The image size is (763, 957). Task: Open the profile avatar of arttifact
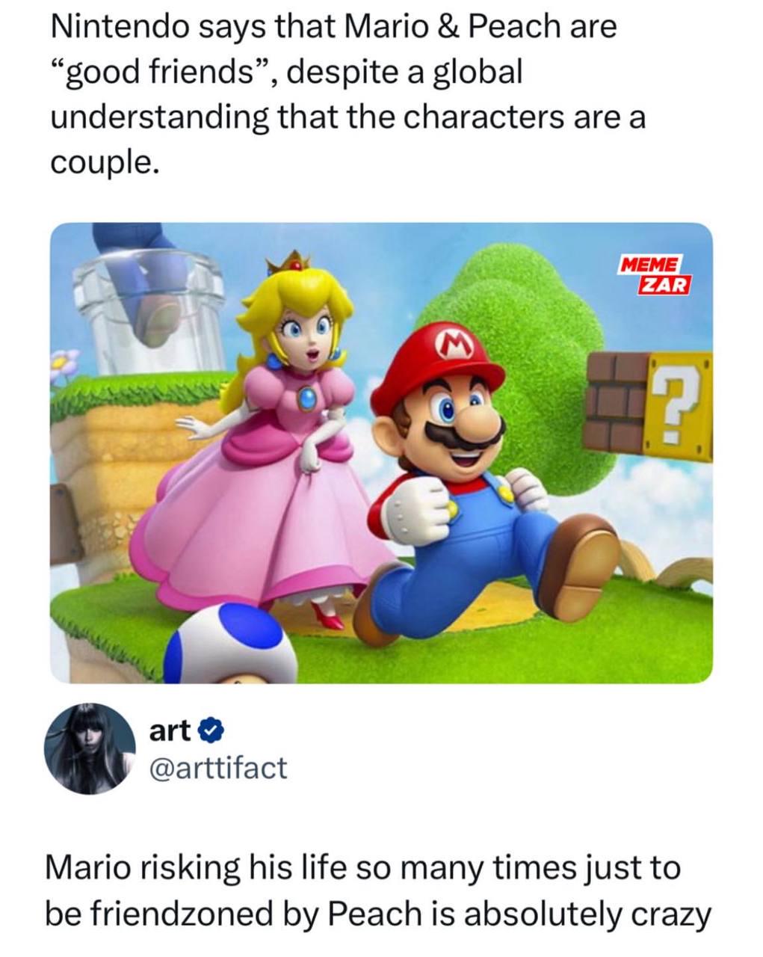89,748
